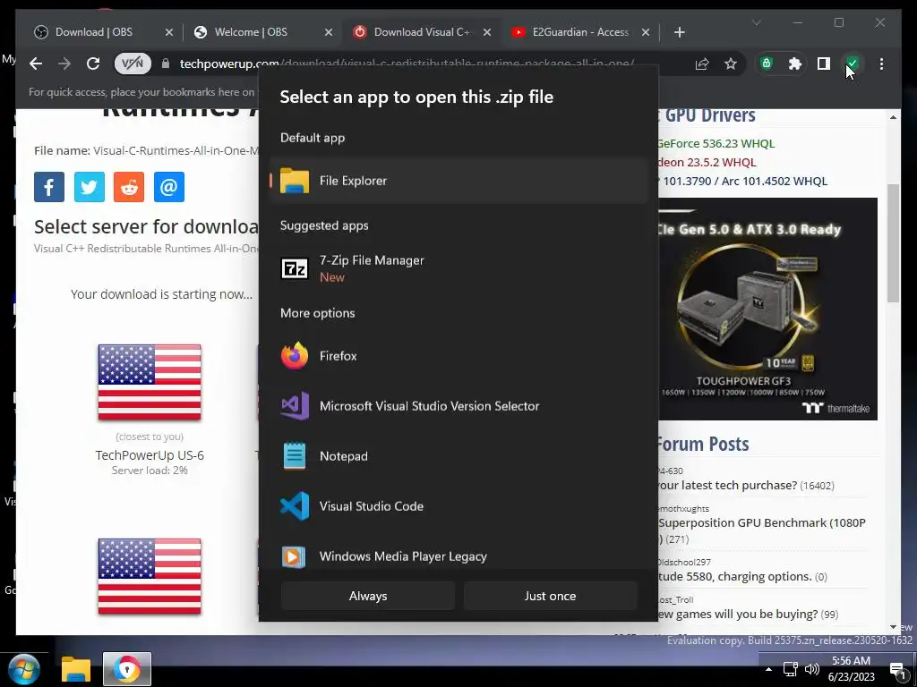917x687 pixels.
Task: Show hidden system tray icons
Action: pos(768,669)
